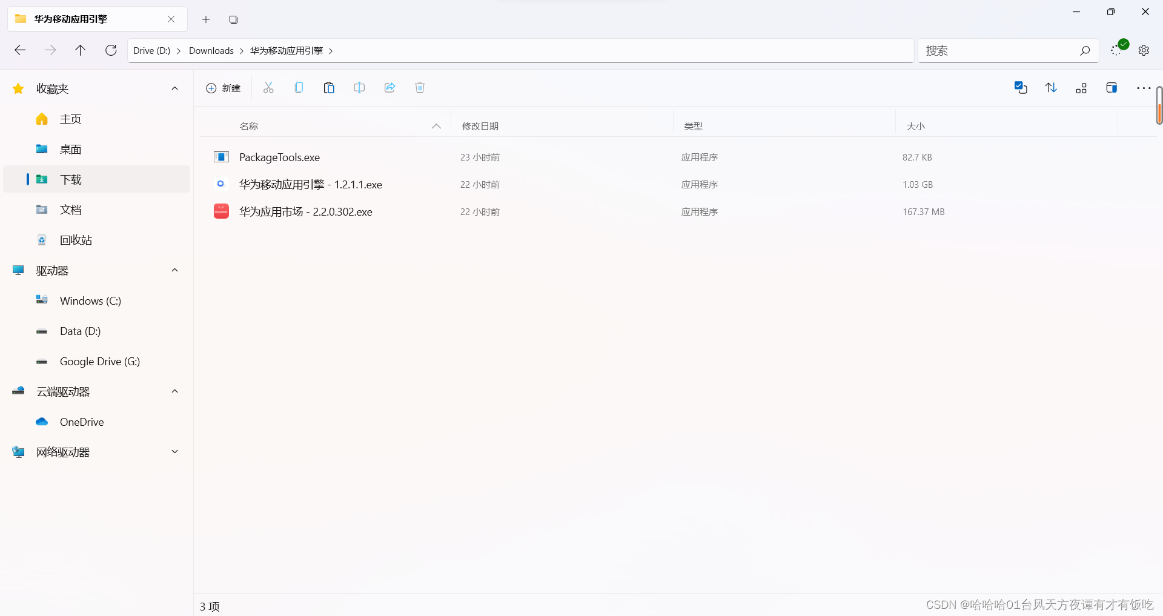Select the 华为移动应用引擎 tab
Screen dimensions: 1163x616
coord(97,19)
